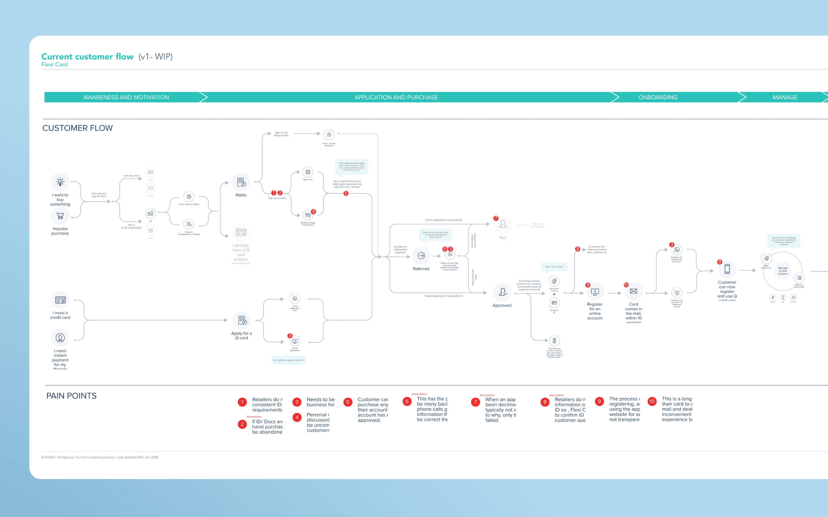This screenshot has width=828, height=517.
Task: Click the credit card 'I need a credit card' icon
Action: pyautogui.click(x=60, y=300)
